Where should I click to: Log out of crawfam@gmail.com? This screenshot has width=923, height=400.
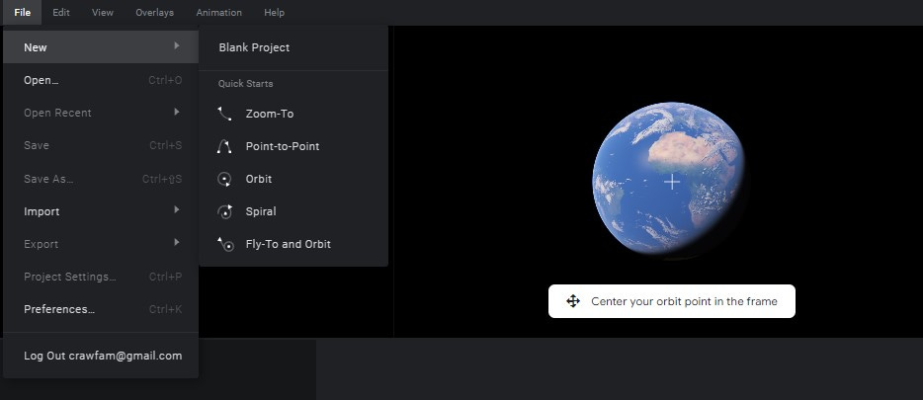[x=101, y=356]
